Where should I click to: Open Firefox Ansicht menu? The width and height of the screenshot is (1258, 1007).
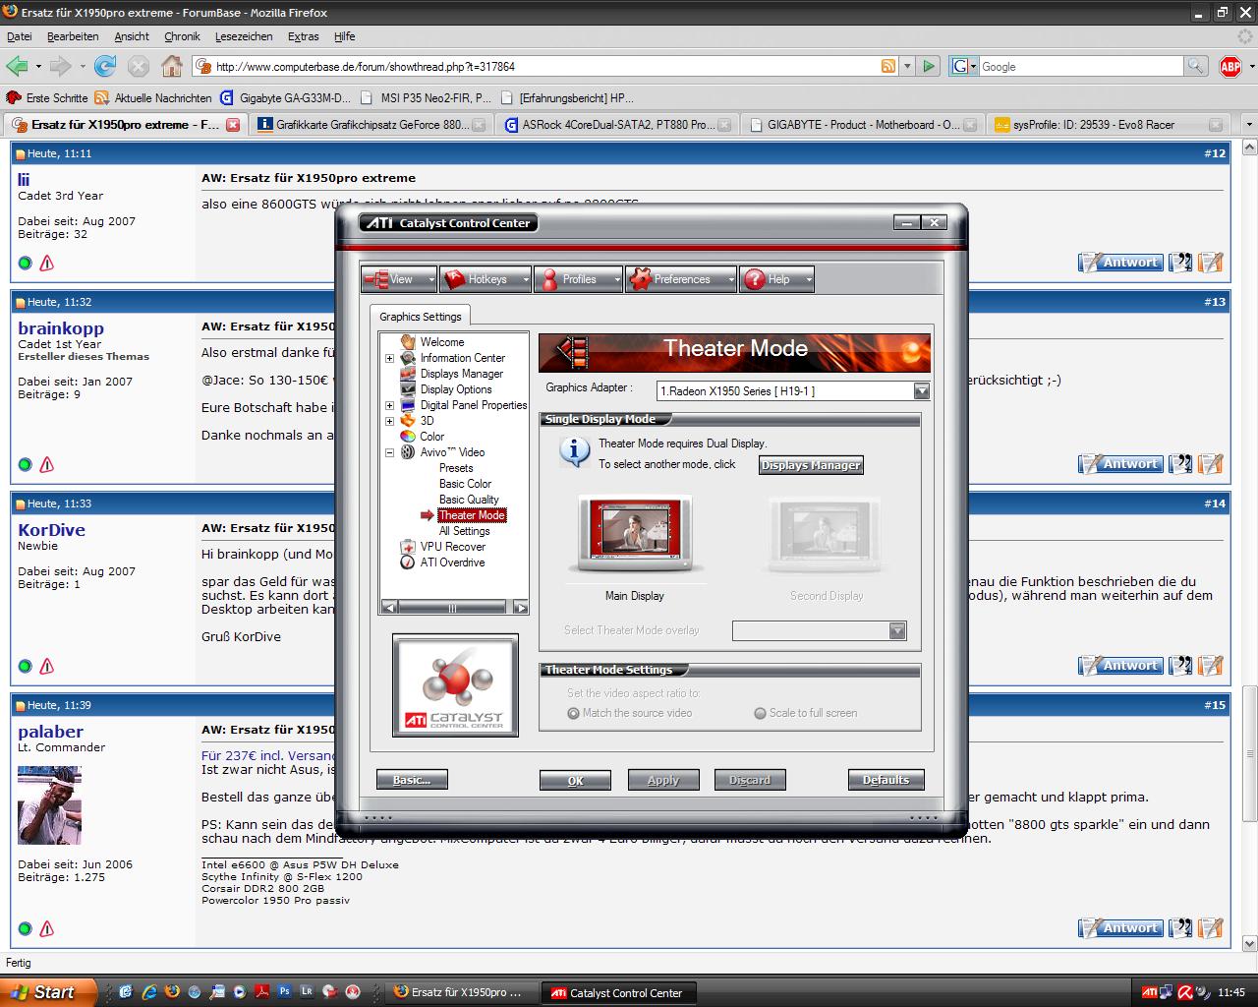coord(132,36)
